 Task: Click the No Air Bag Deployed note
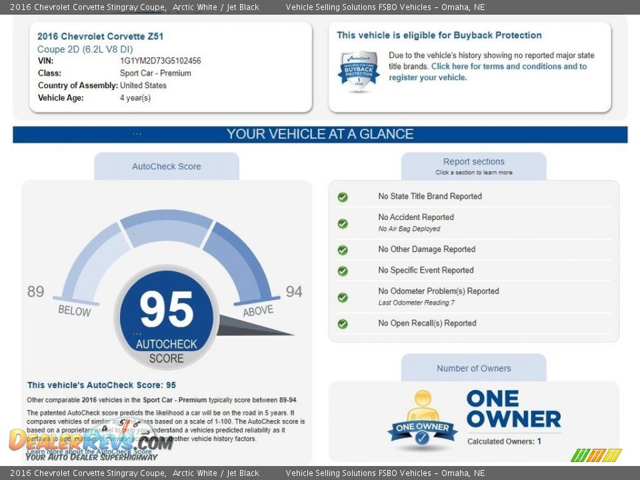click(409, 229)
